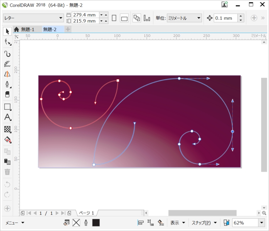This screenshot has width=269, height=231.
Task: Select the Pick tool arrow
Action: click(x=7, y=31)
